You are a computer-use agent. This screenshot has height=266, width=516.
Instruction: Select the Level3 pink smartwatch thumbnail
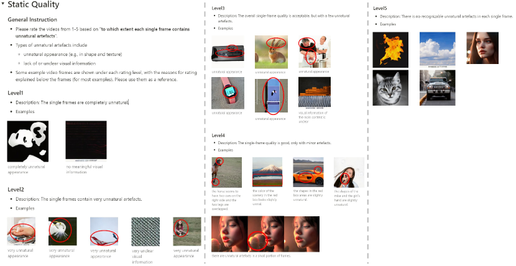tap(228, 93)
